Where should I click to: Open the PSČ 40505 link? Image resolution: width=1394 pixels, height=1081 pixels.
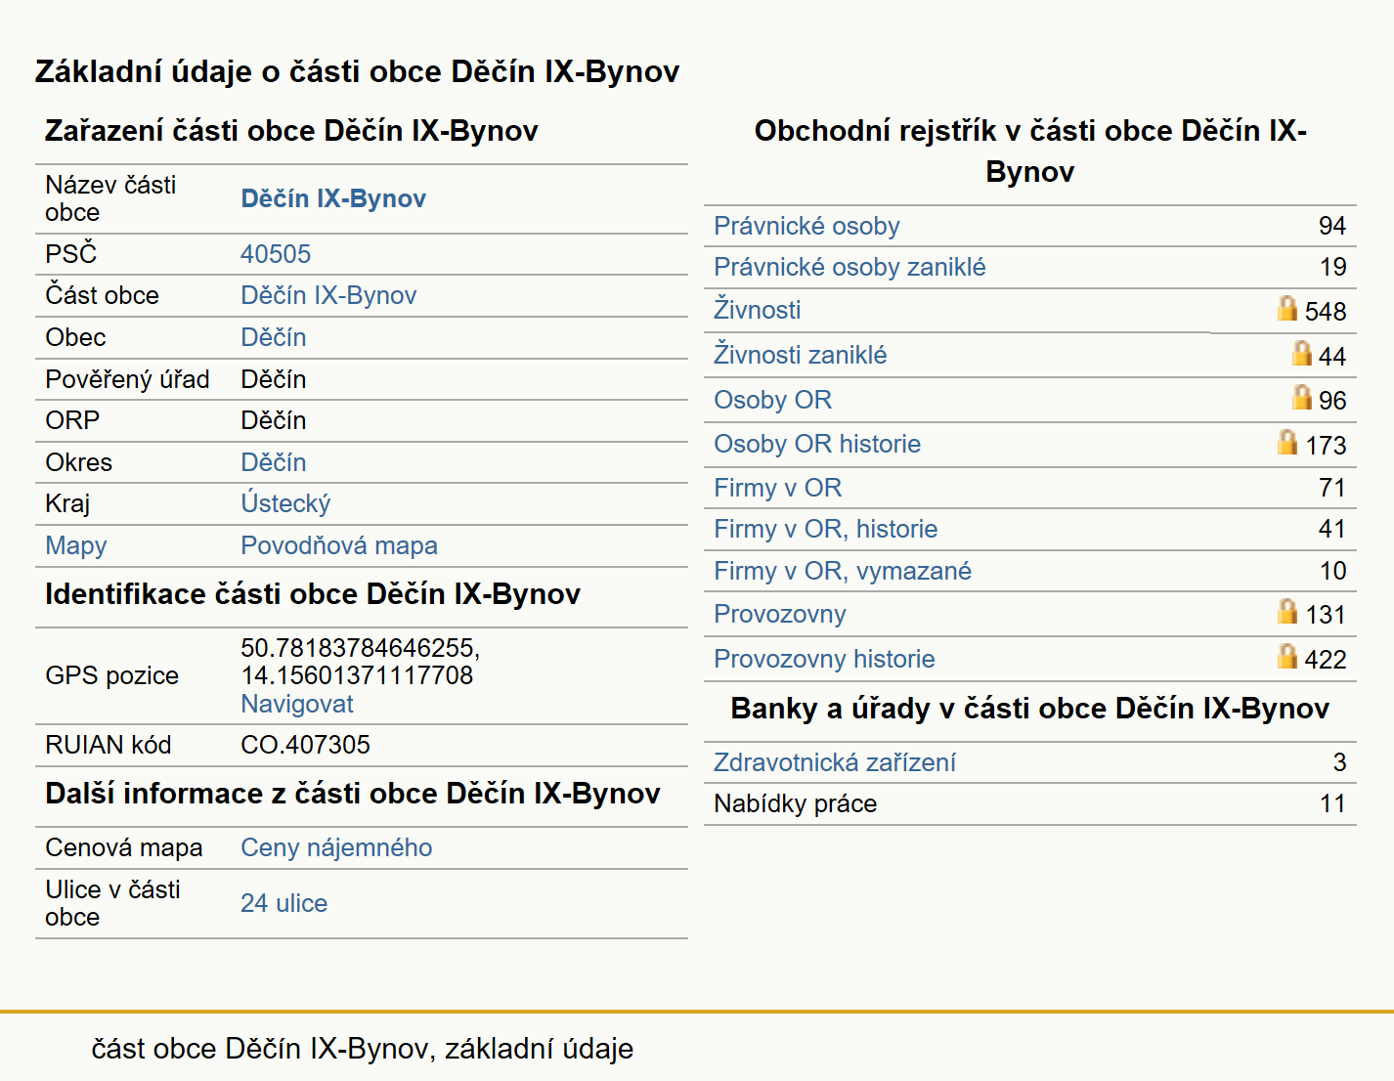(276, 254)
